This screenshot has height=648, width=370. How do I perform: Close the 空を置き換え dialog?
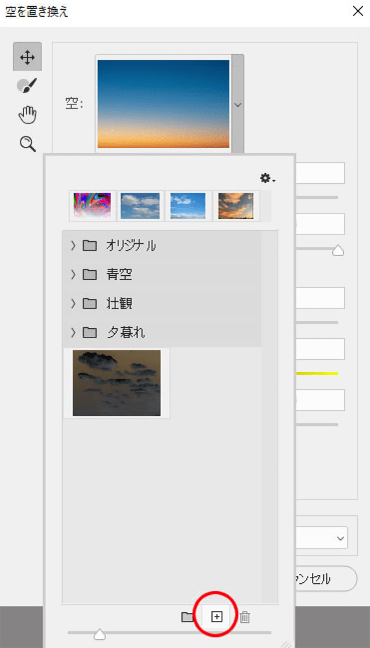358,11
